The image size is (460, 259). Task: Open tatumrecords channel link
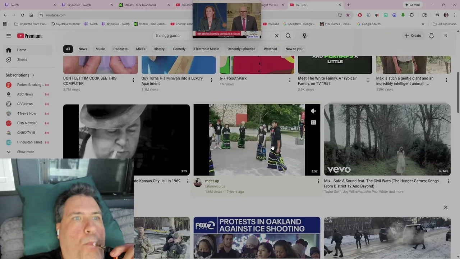(215, 186)
